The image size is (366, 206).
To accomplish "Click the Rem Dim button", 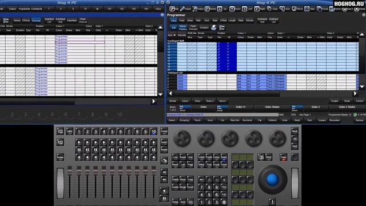I will coord(234,120).
